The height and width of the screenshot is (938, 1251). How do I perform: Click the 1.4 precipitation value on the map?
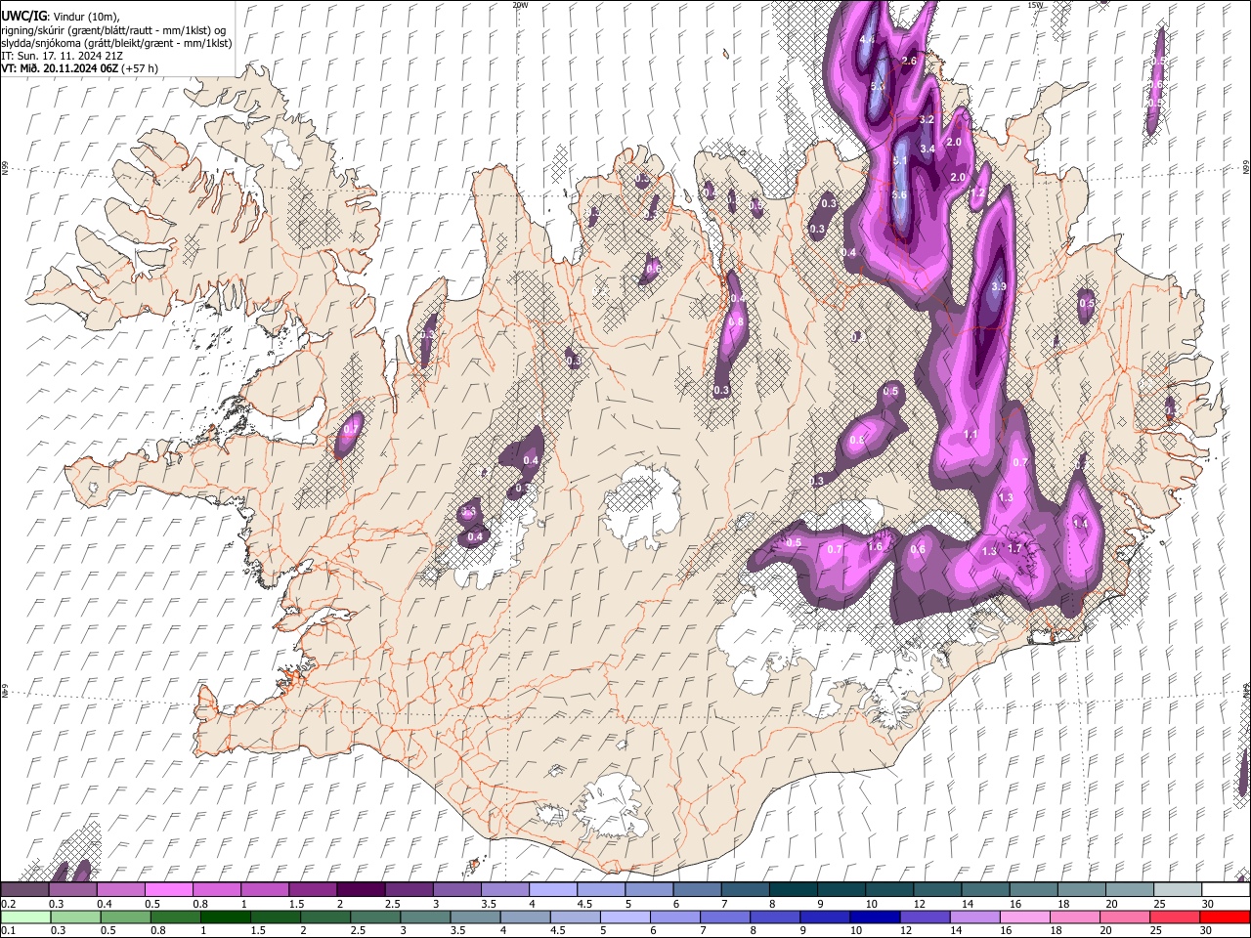coord(1080,524)
